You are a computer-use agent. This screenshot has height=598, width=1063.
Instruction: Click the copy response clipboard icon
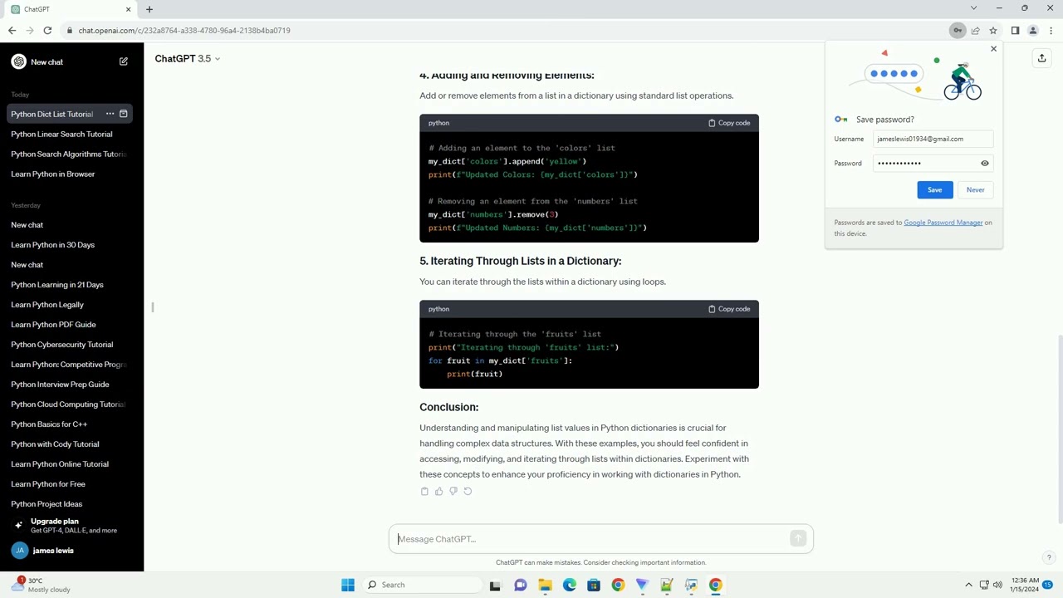click(x=424, y=492)
